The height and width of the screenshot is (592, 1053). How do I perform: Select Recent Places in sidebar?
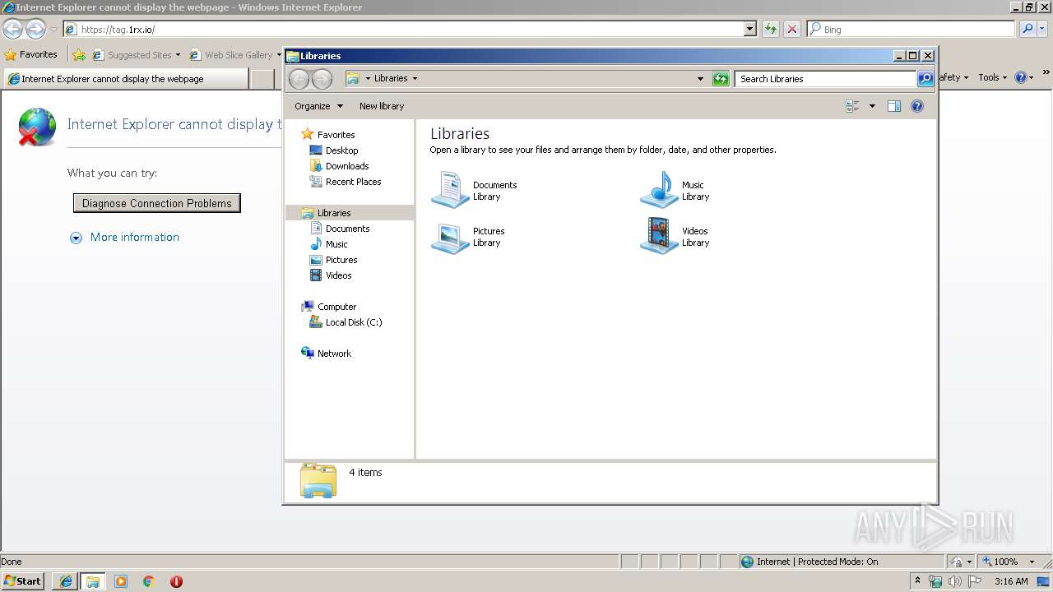pyautogui.click(x=353, y=182)
